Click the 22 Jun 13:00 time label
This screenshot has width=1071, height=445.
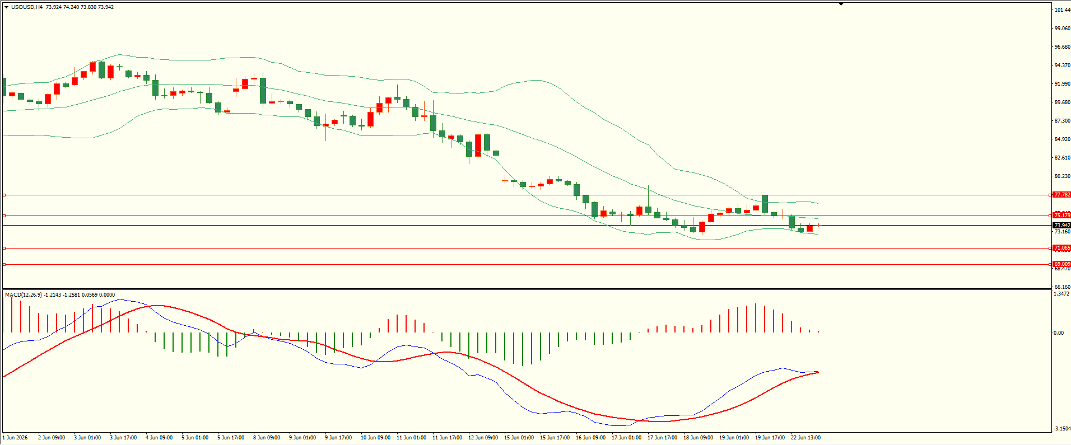[805, 438]
